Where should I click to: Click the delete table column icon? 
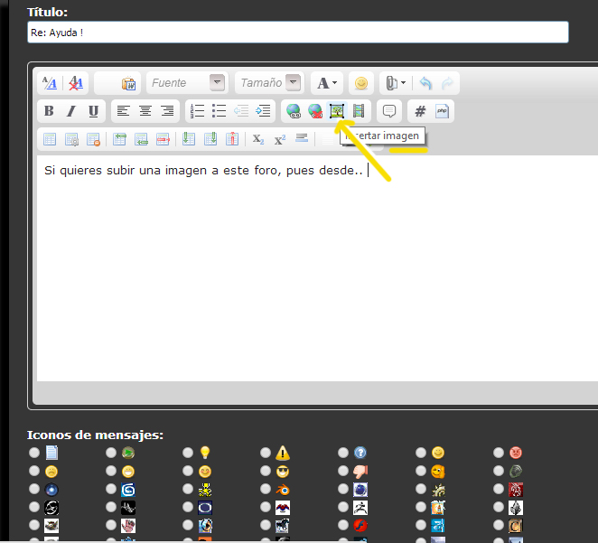(232, 139)
